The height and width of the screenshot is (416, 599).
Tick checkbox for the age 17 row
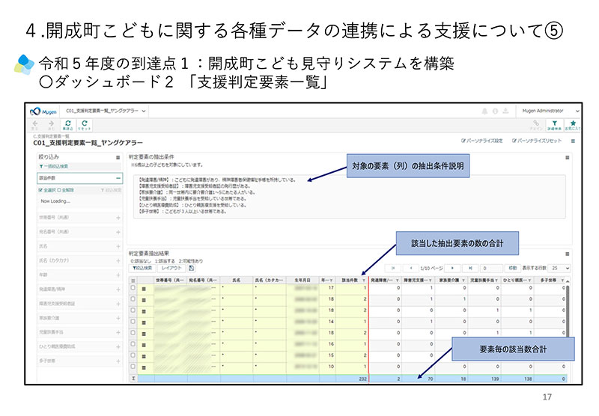tap(133, 288)
